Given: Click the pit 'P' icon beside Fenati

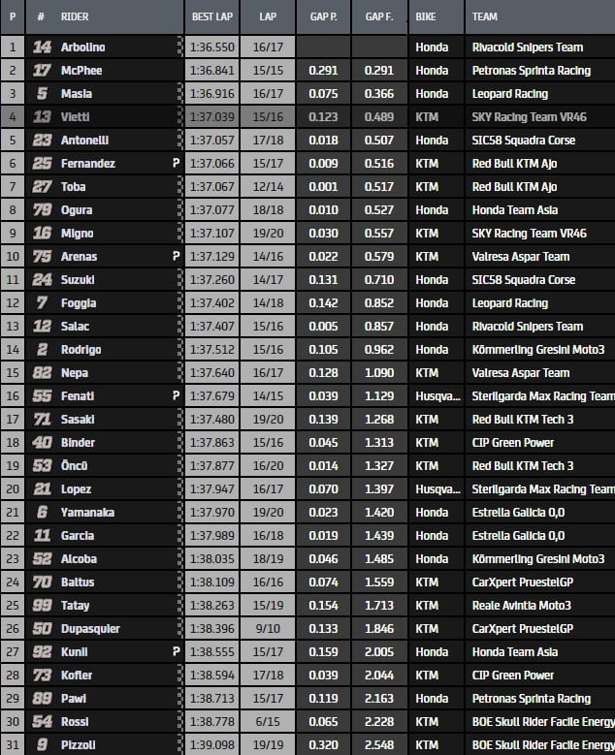Looking at the screenshot, I should click(x=176, y=396).
